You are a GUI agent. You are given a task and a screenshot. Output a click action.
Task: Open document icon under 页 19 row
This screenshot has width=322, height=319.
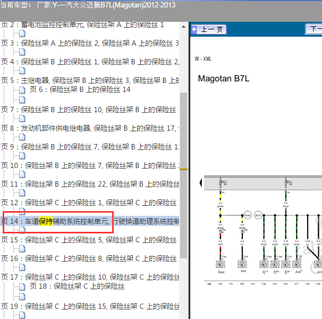pyautogui.click(x=22, y=315)
